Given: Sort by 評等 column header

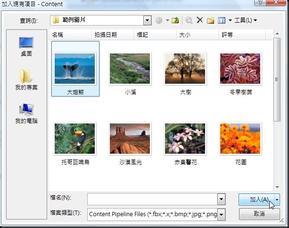Looking at the screenshot, I should click(x=242, y=35).
